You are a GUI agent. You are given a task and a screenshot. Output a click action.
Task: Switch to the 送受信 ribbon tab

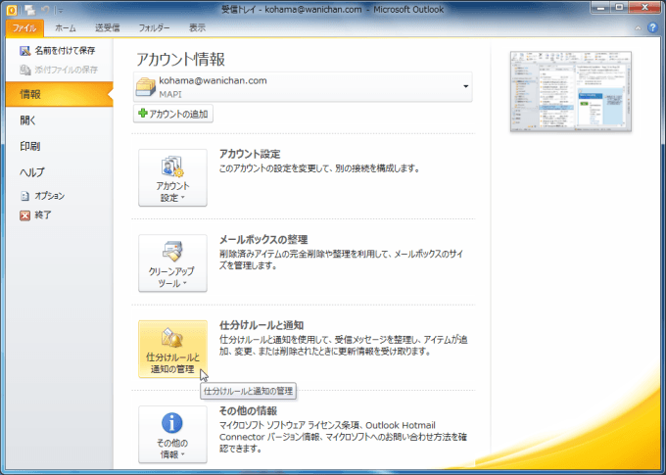107,28
